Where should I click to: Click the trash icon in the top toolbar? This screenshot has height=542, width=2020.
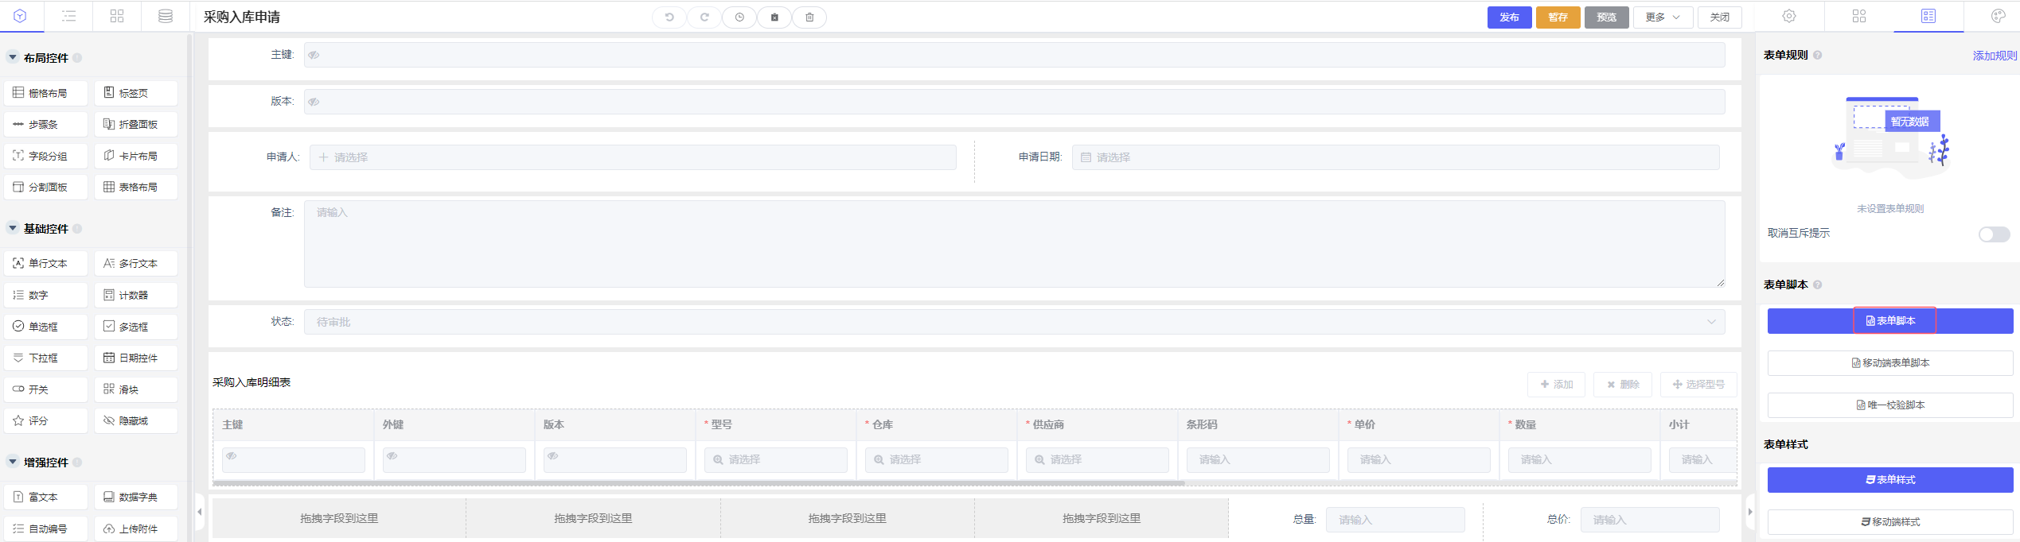click(x=809, y=17)
